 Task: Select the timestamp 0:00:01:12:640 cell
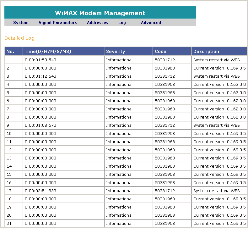40,76
